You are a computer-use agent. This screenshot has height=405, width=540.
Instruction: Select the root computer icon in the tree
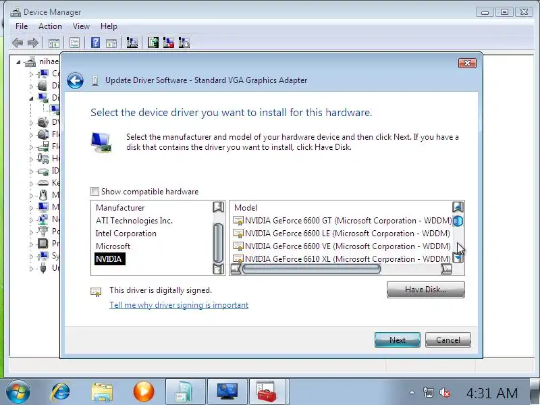(30, 61)
